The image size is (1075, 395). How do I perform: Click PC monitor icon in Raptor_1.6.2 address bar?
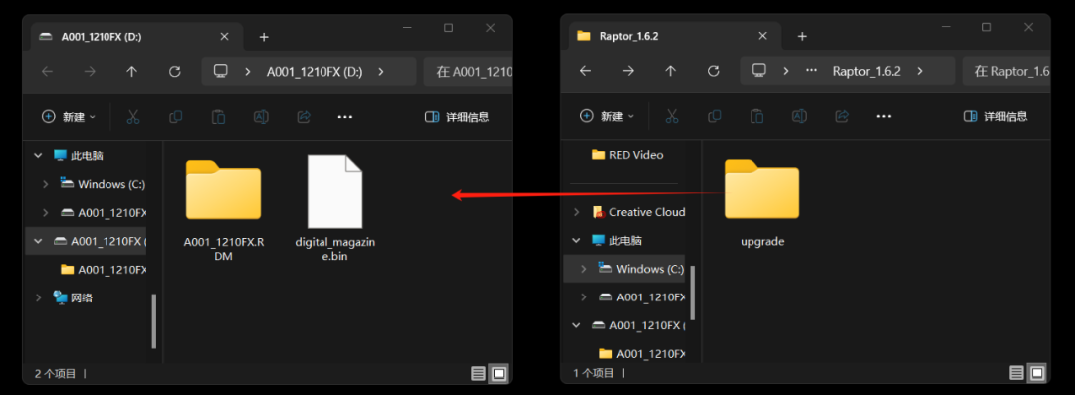[x=758, y=71]
